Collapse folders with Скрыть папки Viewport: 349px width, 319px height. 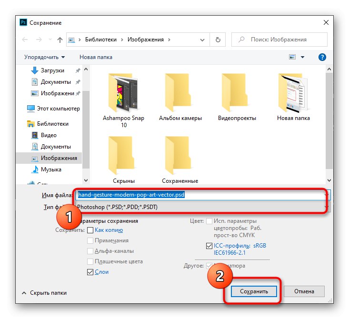(x=44, y=293)
